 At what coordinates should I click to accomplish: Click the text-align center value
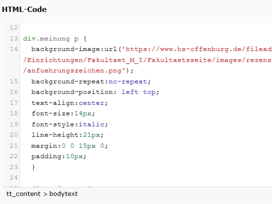(x=93, y=103)
